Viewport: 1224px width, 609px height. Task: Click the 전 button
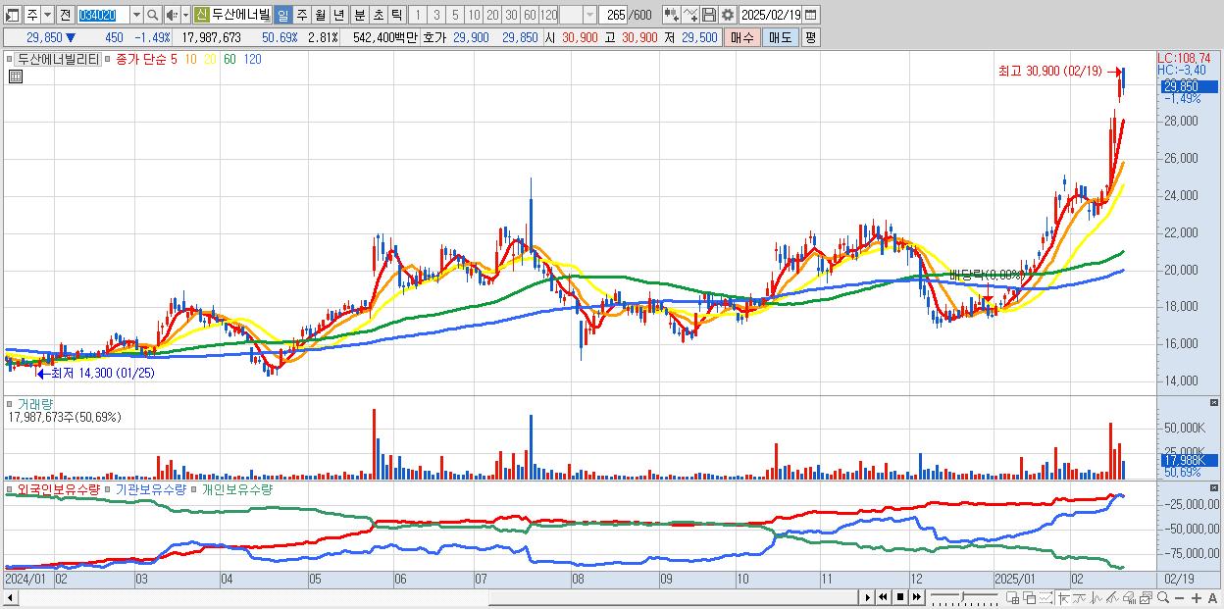click(65, 16)
